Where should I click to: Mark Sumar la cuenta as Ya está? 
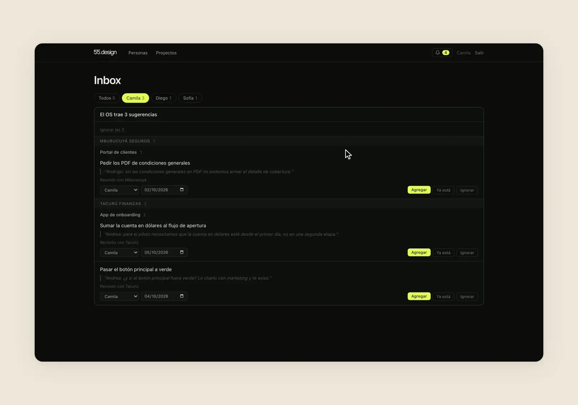point(443,253)
